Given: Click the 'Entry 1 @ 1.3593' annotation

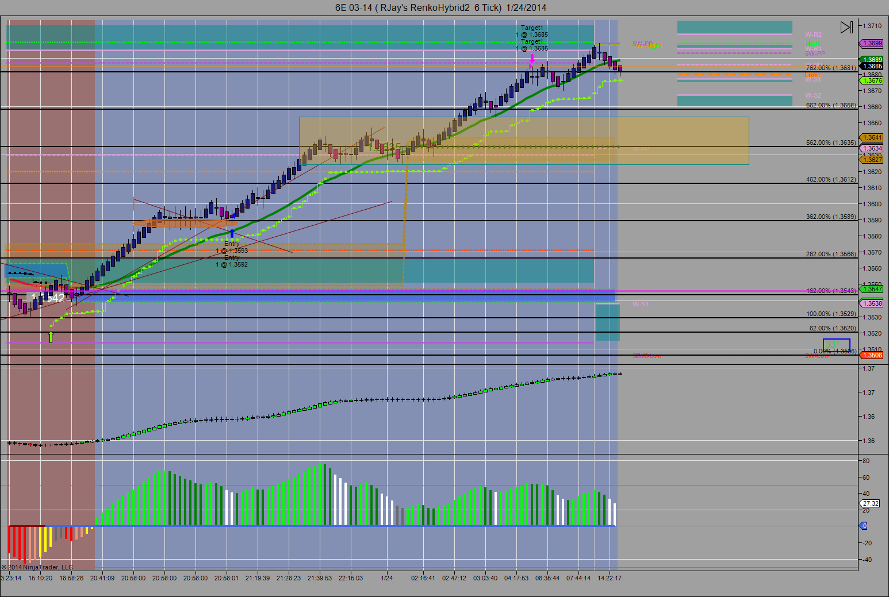Looking at the screenshot, I should (232, 247).
